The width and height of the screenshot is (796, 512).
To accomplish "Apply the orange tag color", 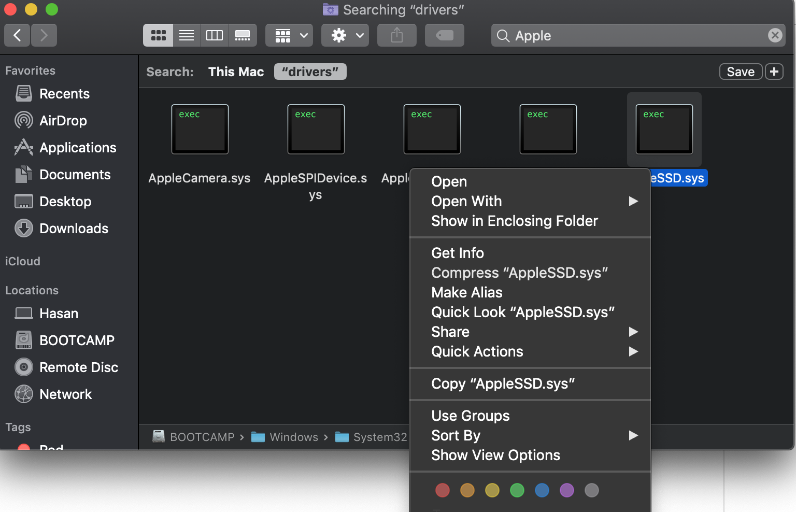I will coord(467,490).
